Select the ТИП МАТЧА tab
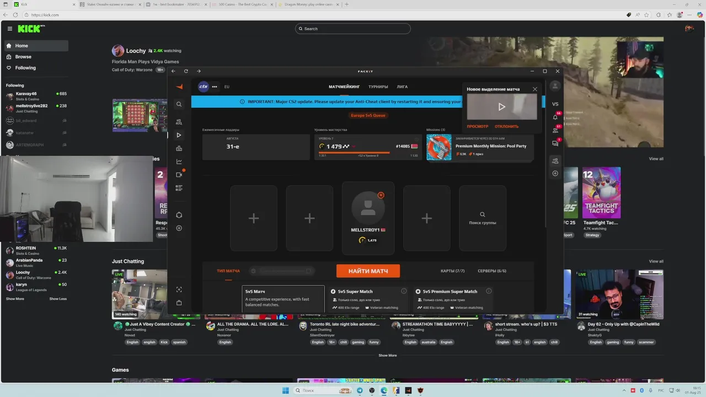Viewport: 706px width, 397px height. coord(228,271)
